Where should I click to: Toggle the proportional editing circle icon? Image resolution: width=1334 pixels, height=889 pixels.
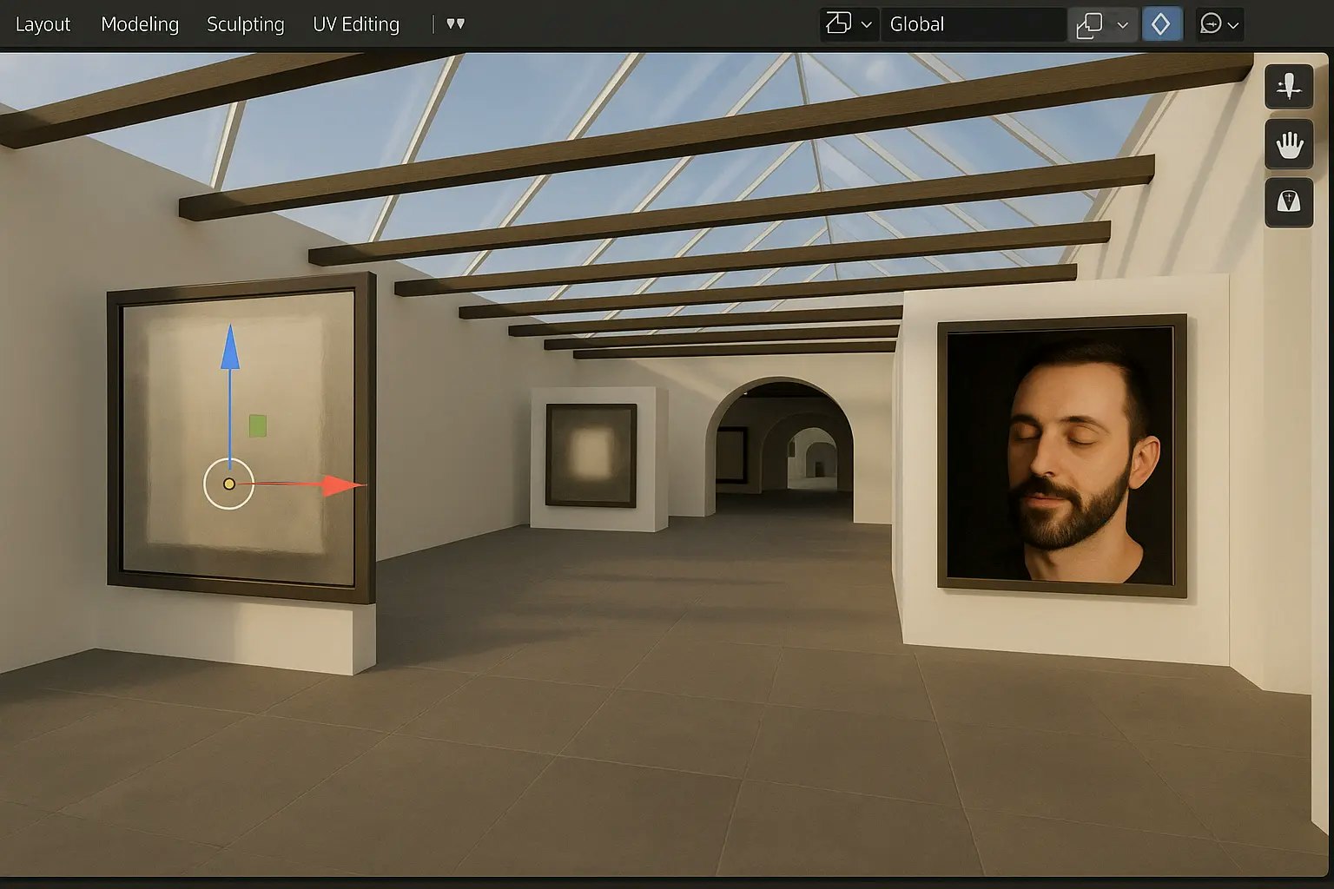[1211, 24]
